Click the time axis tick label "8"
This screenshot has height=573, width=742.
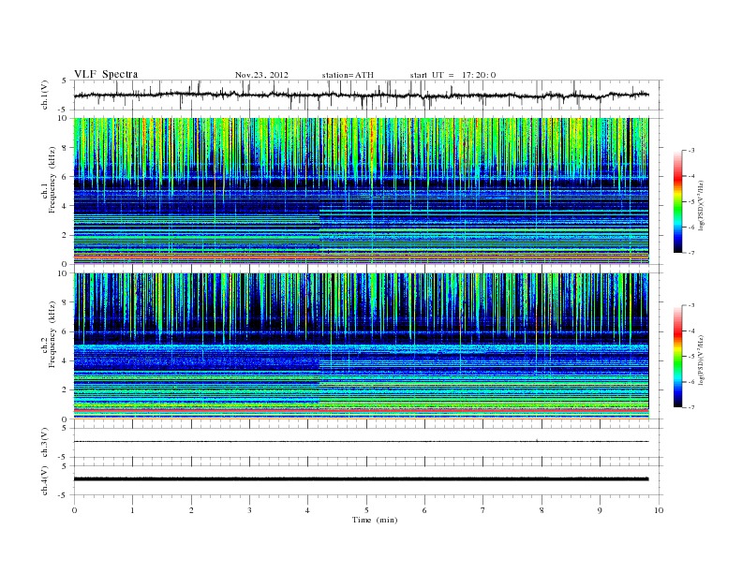pyautogui.click(x=542, y=510)
